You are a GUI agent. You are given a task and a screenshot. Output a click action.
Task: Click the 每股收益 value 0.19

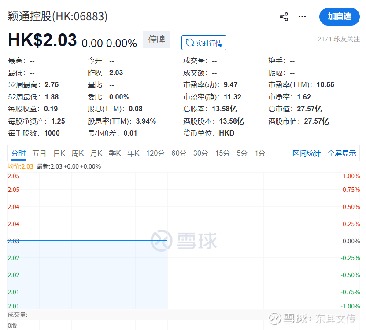(x=51, y=109)
